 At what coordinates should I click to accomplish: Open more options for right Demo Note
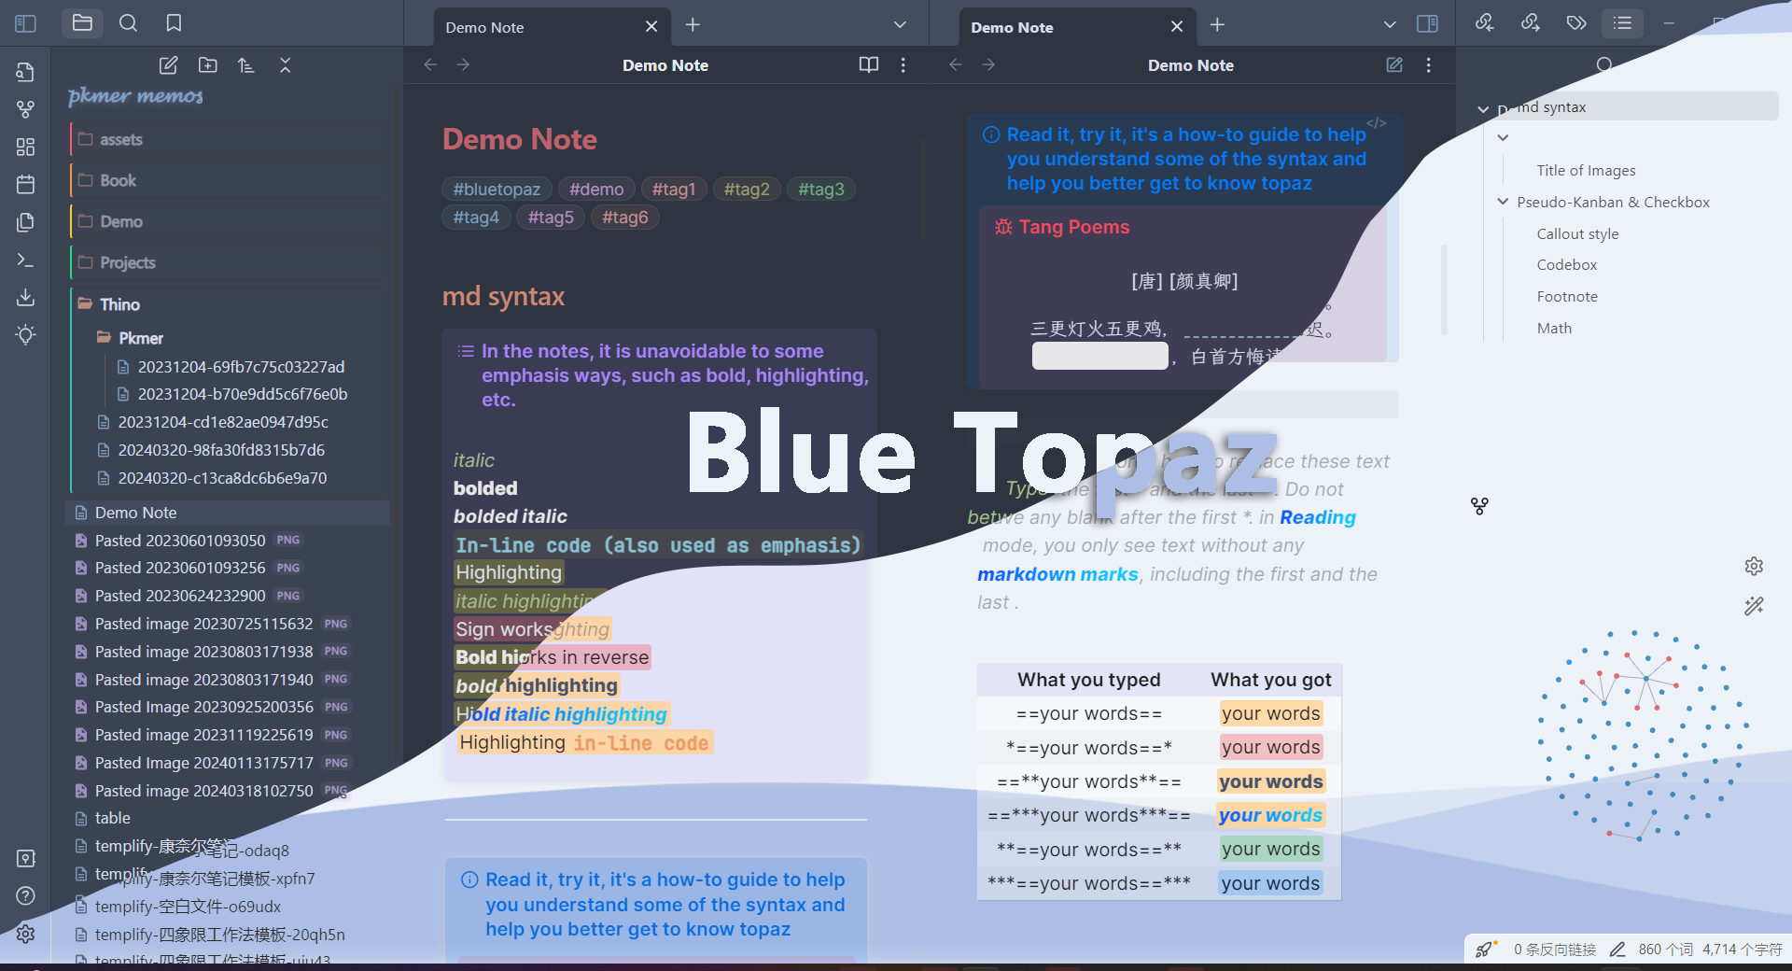point(1428,65)
